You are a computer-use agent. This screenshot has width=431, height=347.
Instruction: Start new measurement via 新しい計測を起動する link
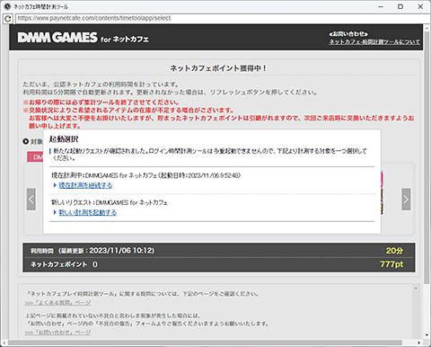click(x=88, y=212)
